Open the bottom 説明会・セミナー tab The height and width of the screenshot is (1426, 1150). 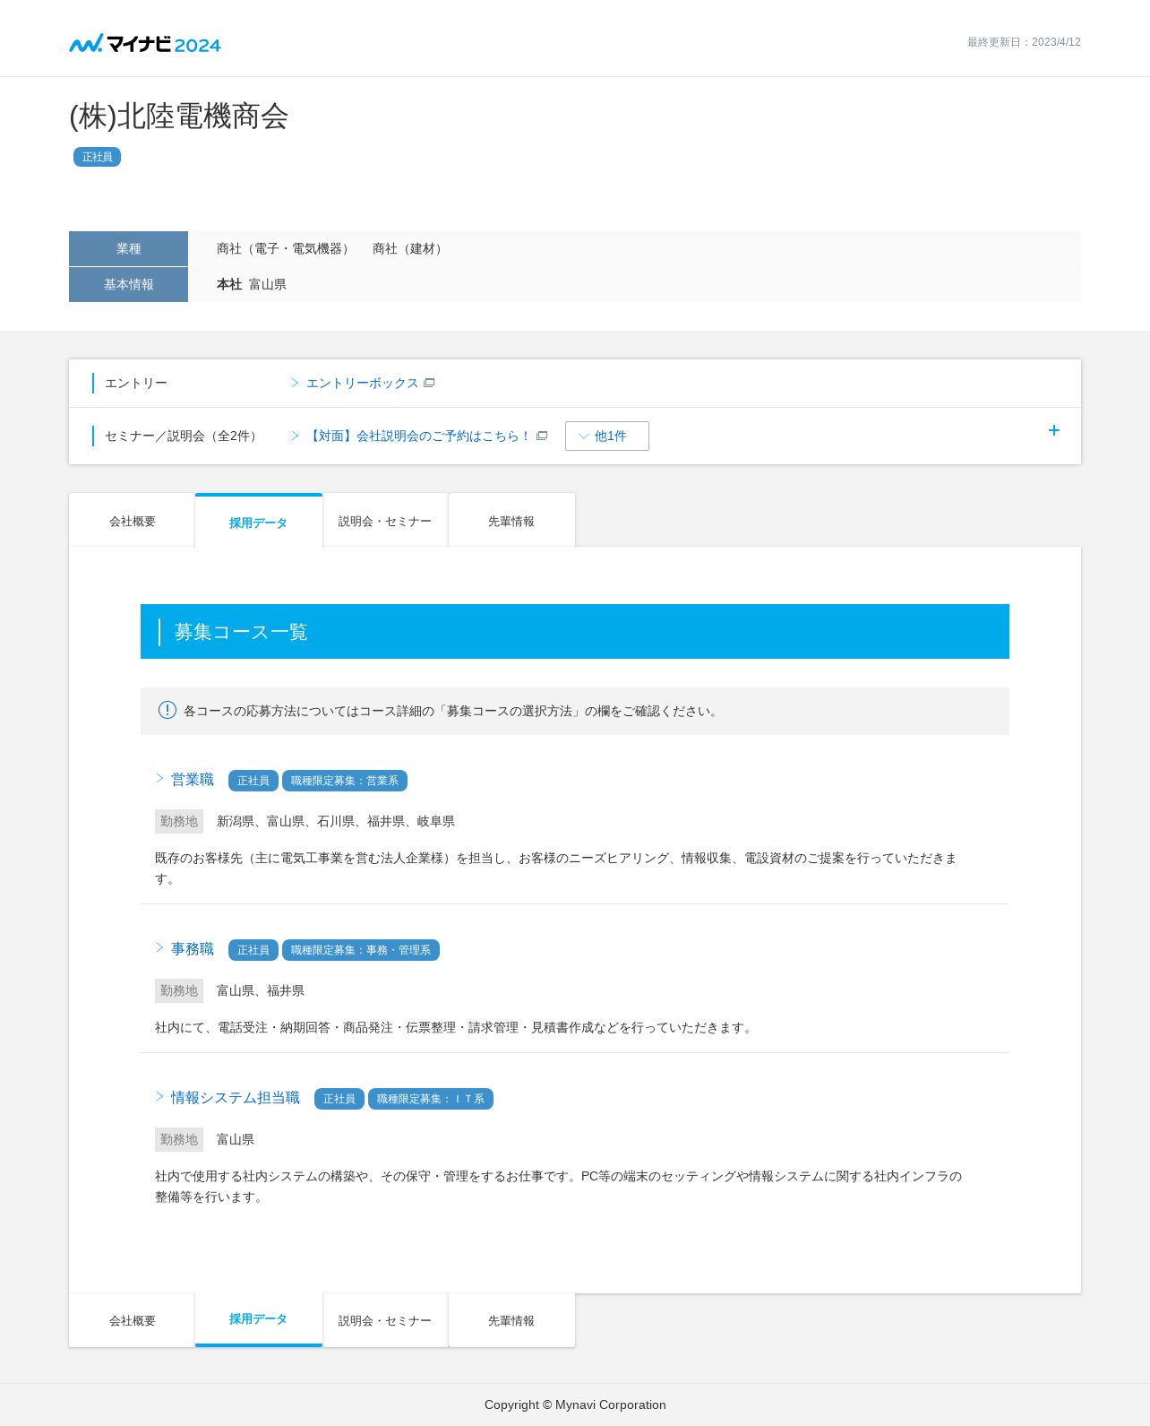(x=385, y=1320)
